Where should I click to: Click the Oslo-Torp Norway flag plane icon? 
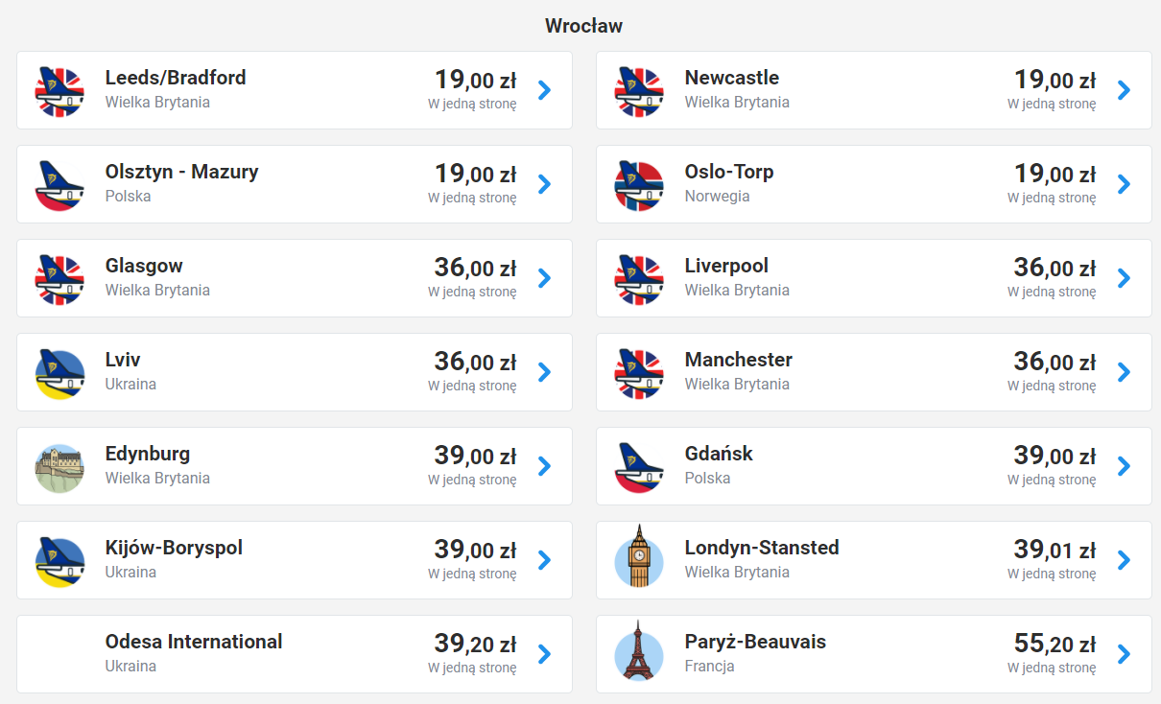pyautogui.click(x=639, y=185)
